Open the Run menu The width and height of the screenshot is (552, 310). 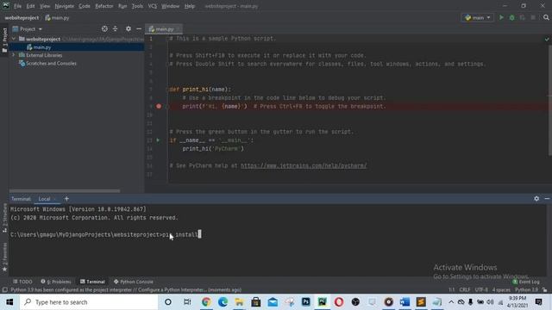[122, 6]
